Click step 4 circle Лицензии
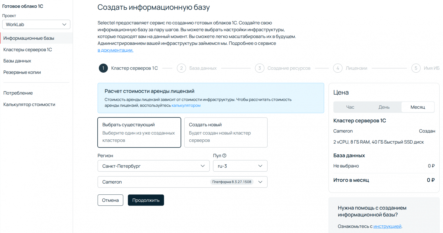The image size is (443, 233). (338, 68)
